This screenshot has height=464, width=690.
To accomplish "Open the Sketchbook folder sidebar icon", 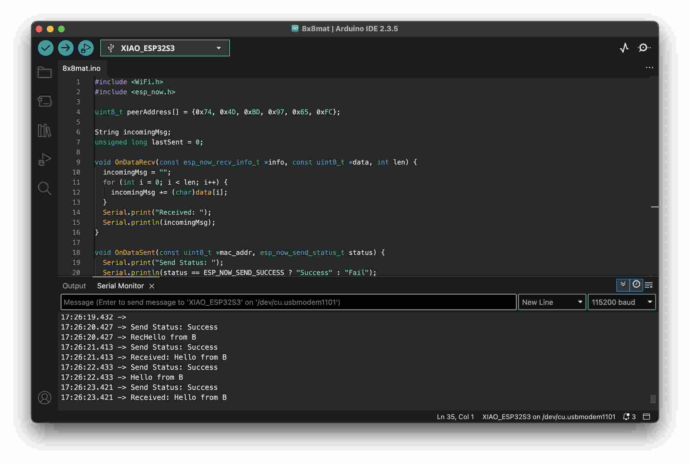I will 45,72.
